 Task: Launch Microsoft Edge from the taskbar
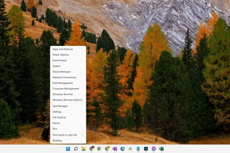click(x=122, y=149)
